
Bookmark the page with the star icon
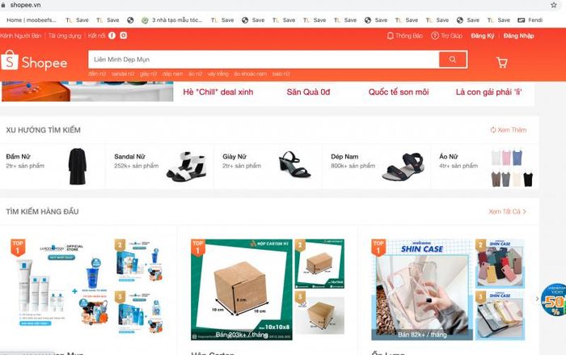(x=554, y=5)
